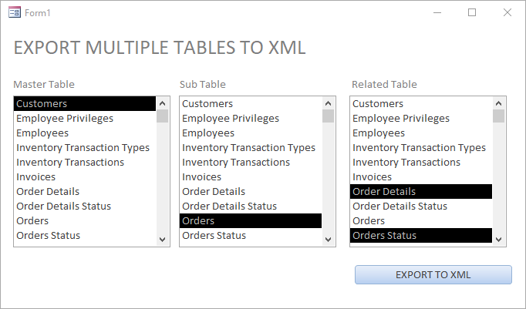Click the EXPORT TO XML button
This screenshot has width=526, height=309.
point(433,275)
